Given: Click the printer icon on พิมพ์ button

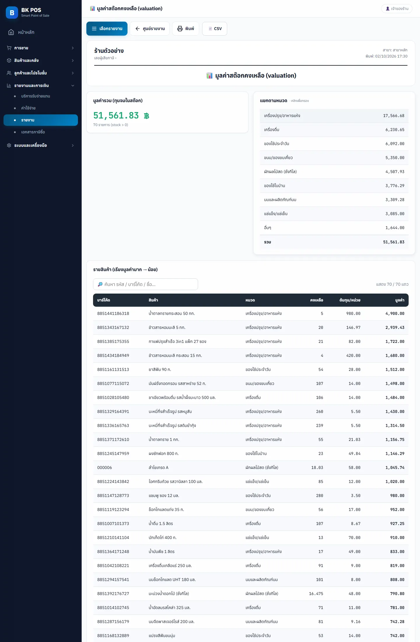Looking at the screenshot, I should (x=180, y=29).
